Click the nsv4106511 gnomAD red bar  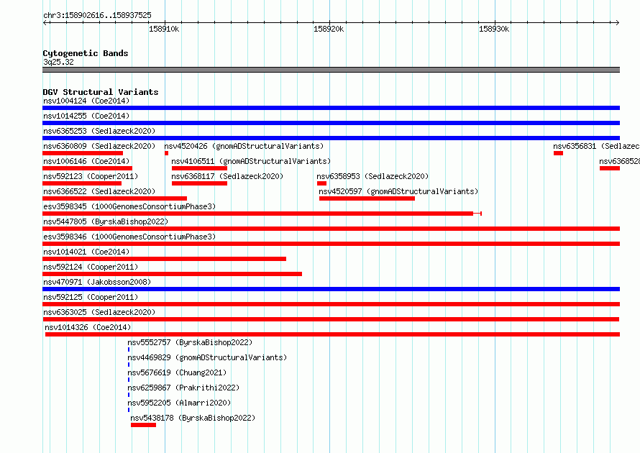[200, 168]
